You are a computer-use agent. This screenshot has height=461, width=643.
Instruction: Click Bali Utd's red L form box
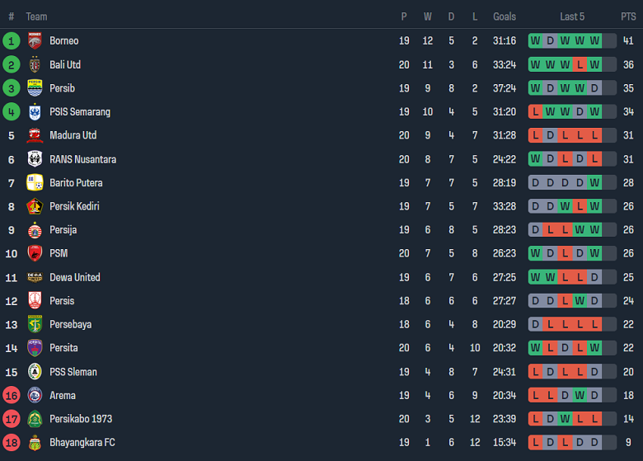[580, 64]
